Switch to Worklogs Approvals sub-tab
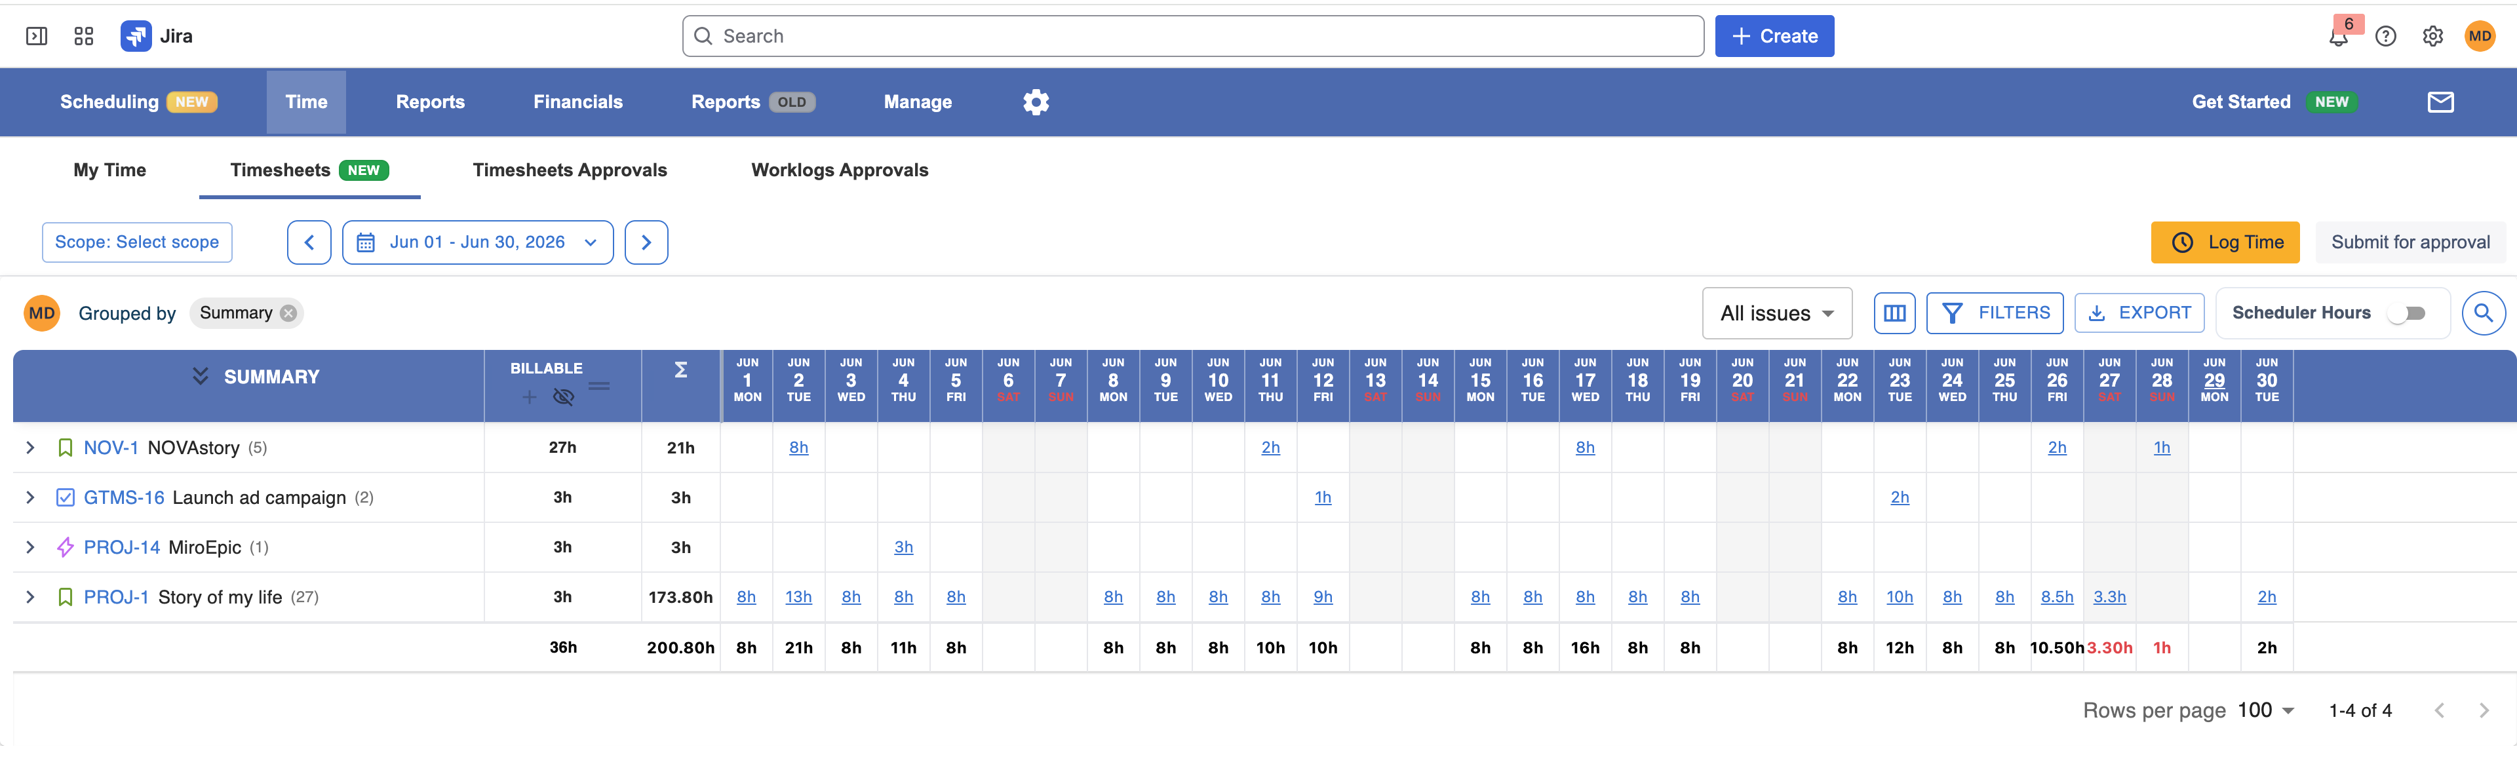 (839, 170)
